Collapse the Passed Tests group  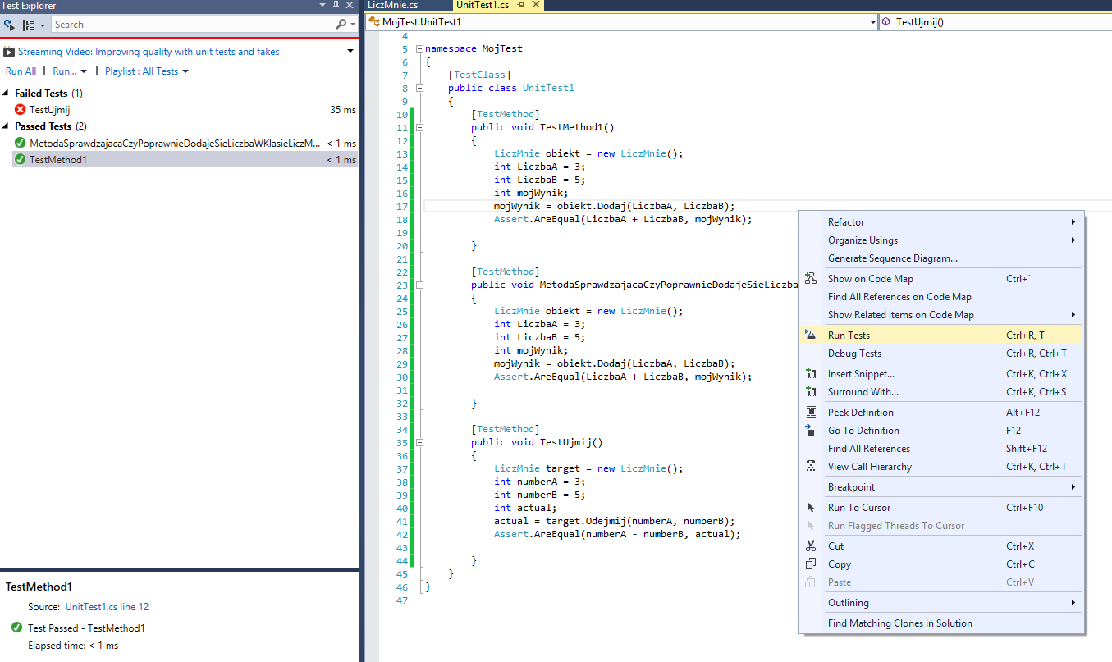7,126
